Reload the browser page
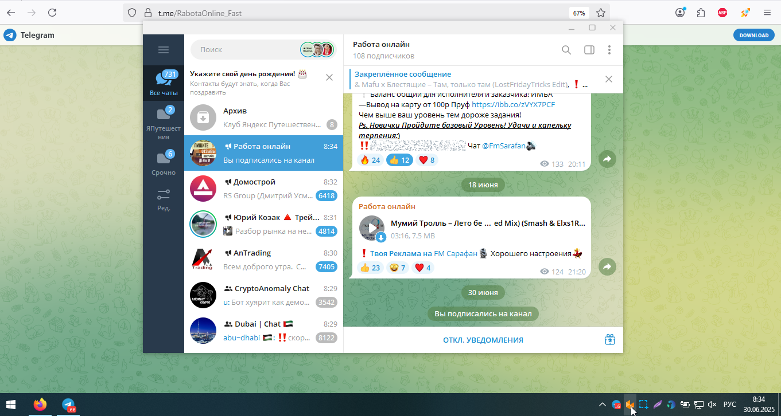Screen dimensions: 781x416 (x=52, y=13)
